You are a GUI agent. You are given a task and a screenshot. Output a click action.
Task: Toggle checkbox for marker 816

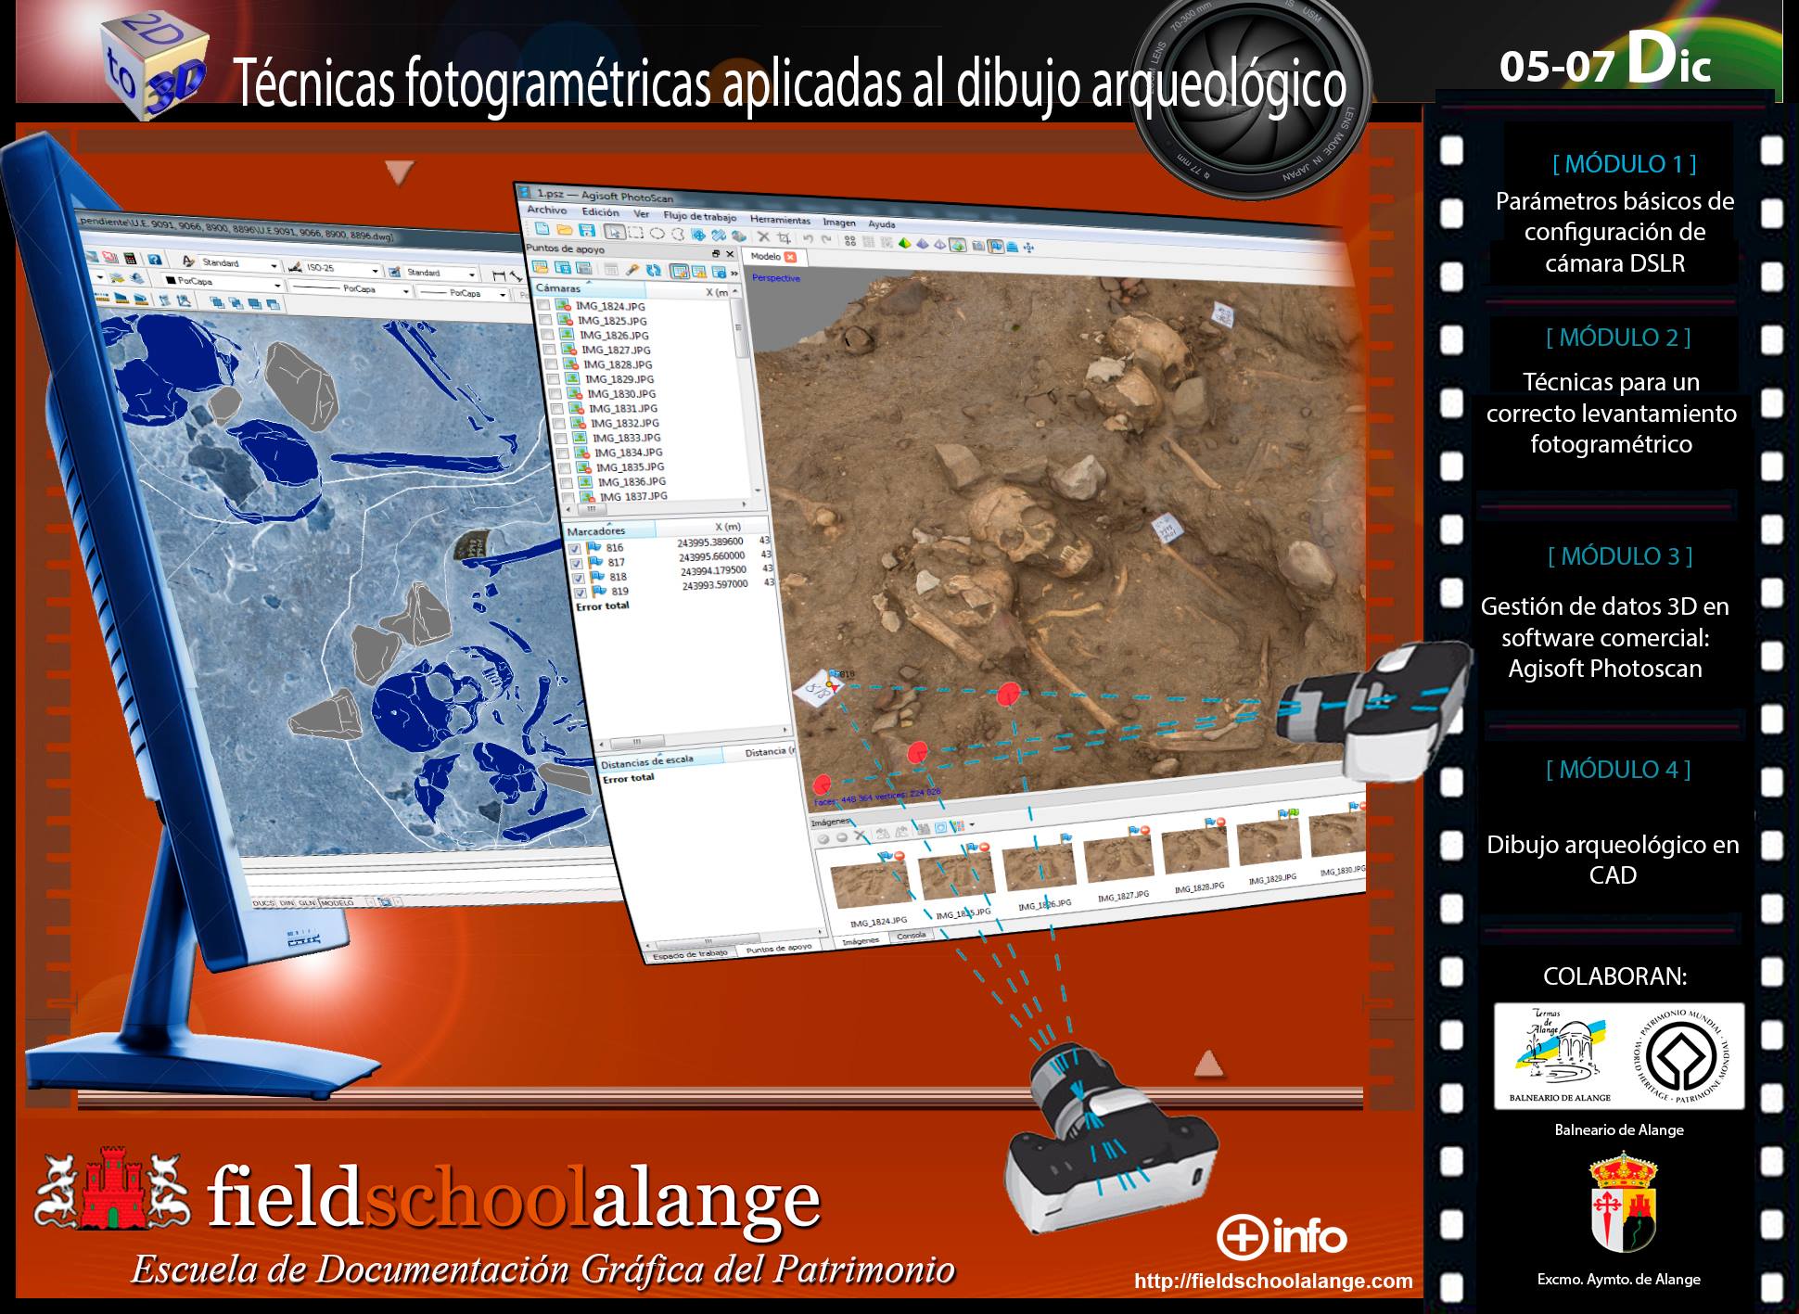[x=575, y=548]
